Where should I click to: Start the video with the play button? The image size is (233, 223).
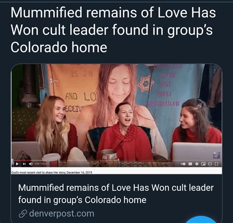coord(17,164)
